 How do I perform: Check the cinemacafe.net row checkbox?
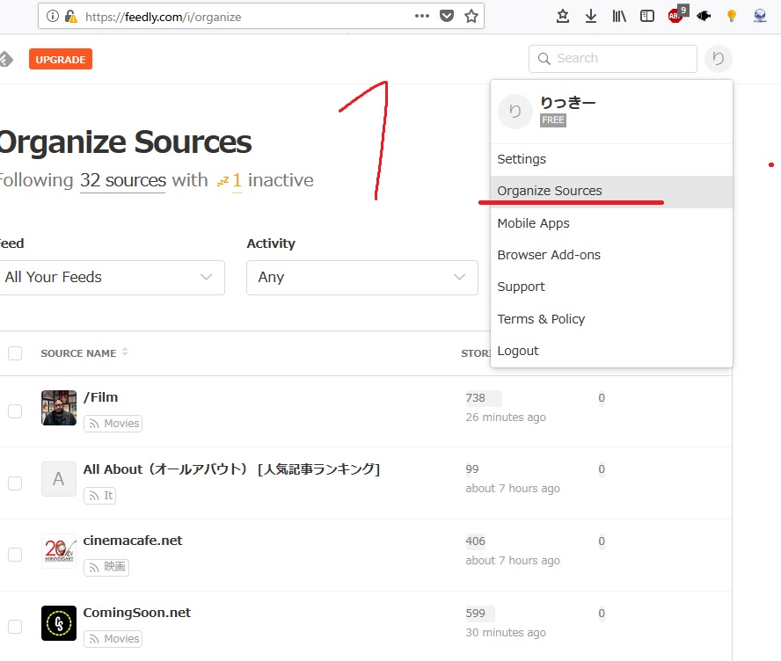click(15, 555)
